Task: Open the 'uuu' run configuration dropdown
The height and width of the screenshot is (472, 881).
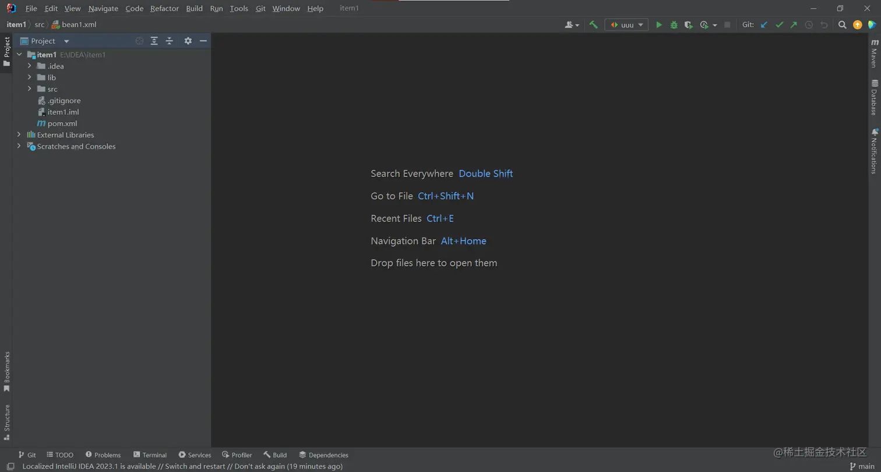Action: (626, 25)
